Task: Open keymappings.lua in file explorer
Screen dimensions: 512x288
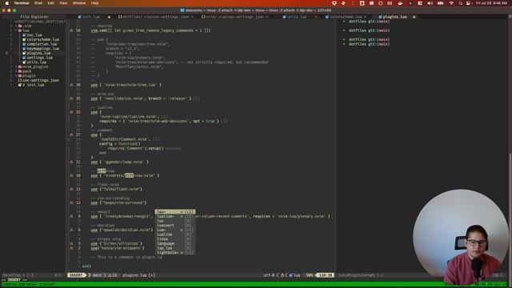Action: tap(42, 49)
